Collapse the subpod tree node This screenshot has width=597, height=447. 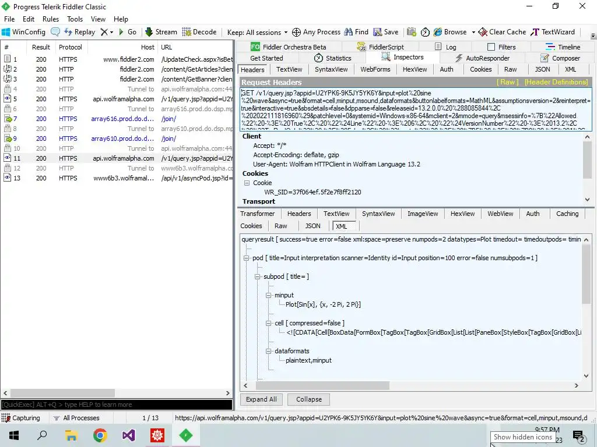click(257, 276)
